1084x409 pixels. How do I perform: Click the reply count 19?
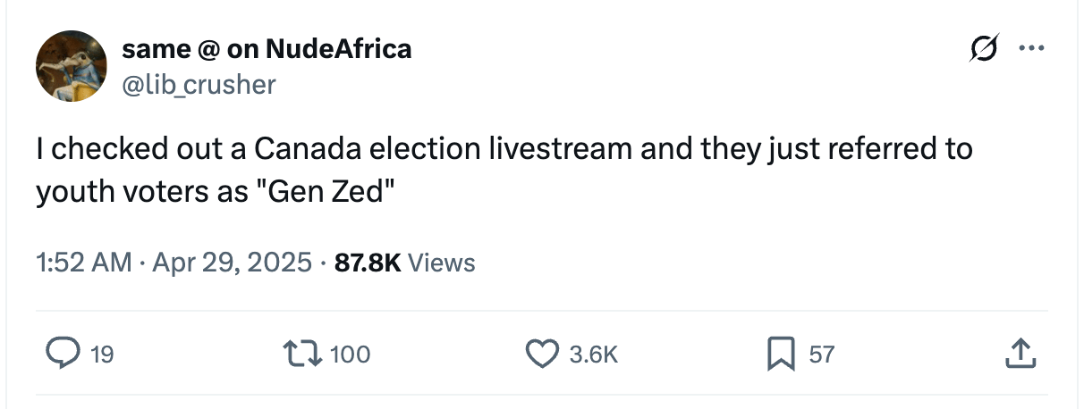click(x=102, y=355)
